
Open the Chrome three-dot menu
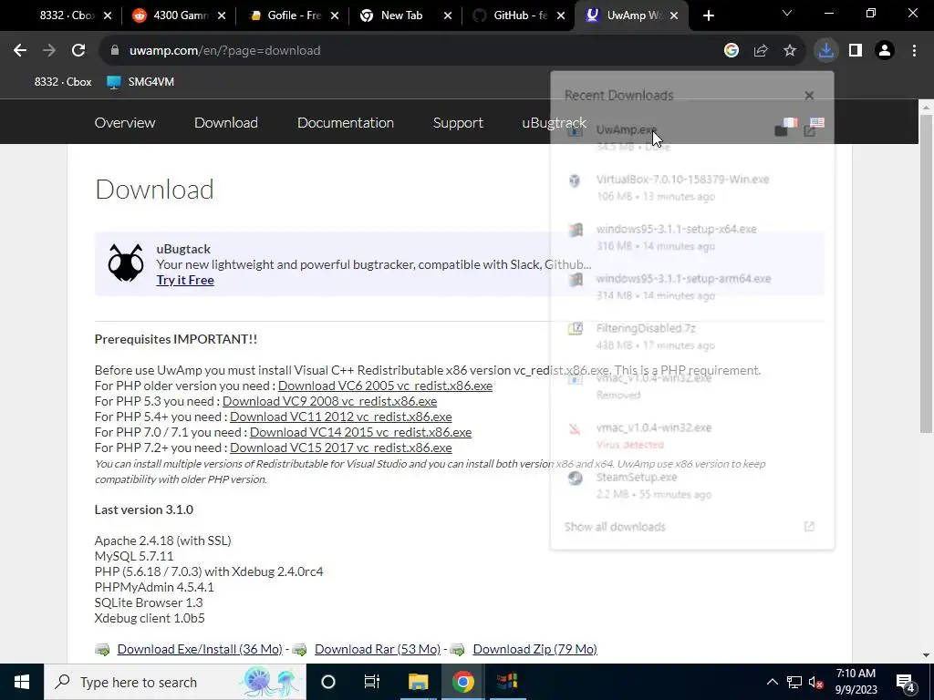tap(914, 51)
